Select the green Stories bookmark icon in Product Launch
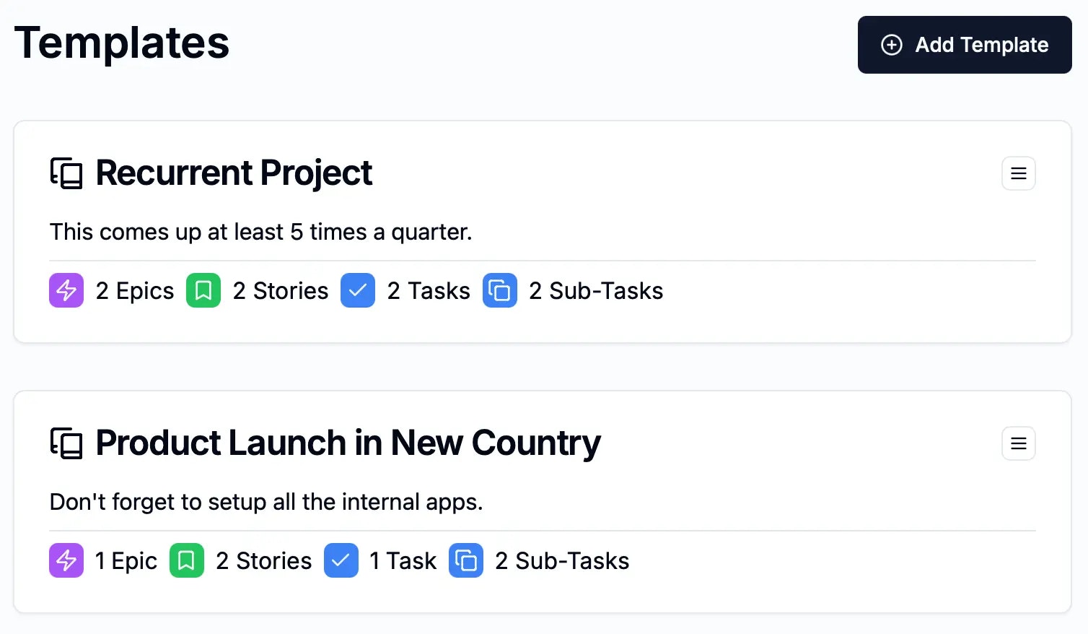Image resolution: width=1088 pixels, height=634 pixels. pyautogui.click(x=187, y=560)
